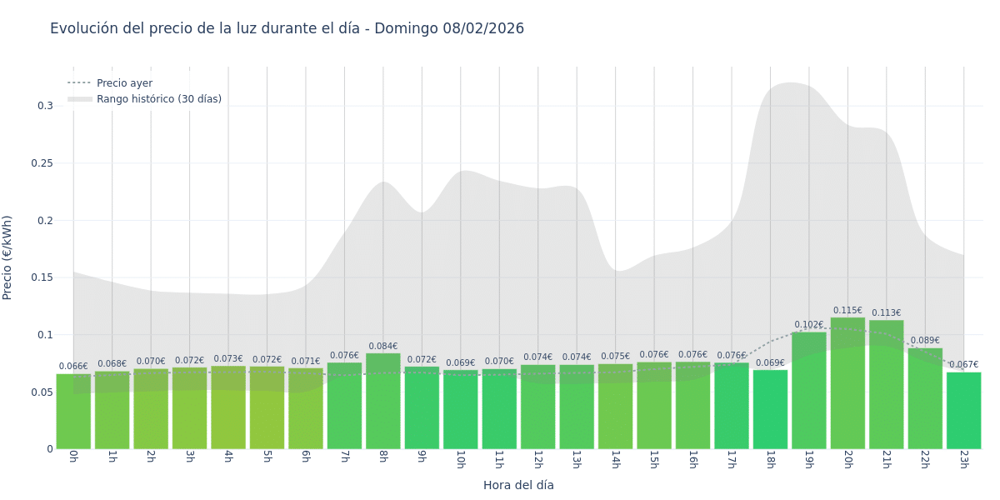Toggle the 'Precio ayer' legend entry

[124, 83]
